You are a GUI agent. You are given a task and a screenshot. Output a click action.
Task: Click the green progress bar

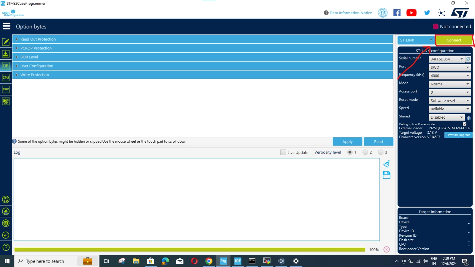(190, 250)
